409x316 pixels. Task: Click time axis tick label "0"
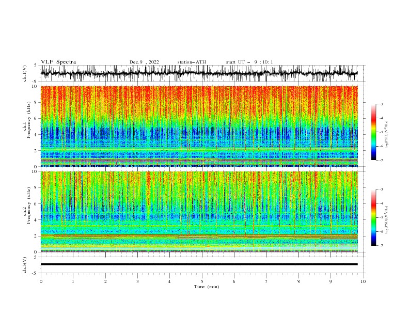(x=41, y=281)
